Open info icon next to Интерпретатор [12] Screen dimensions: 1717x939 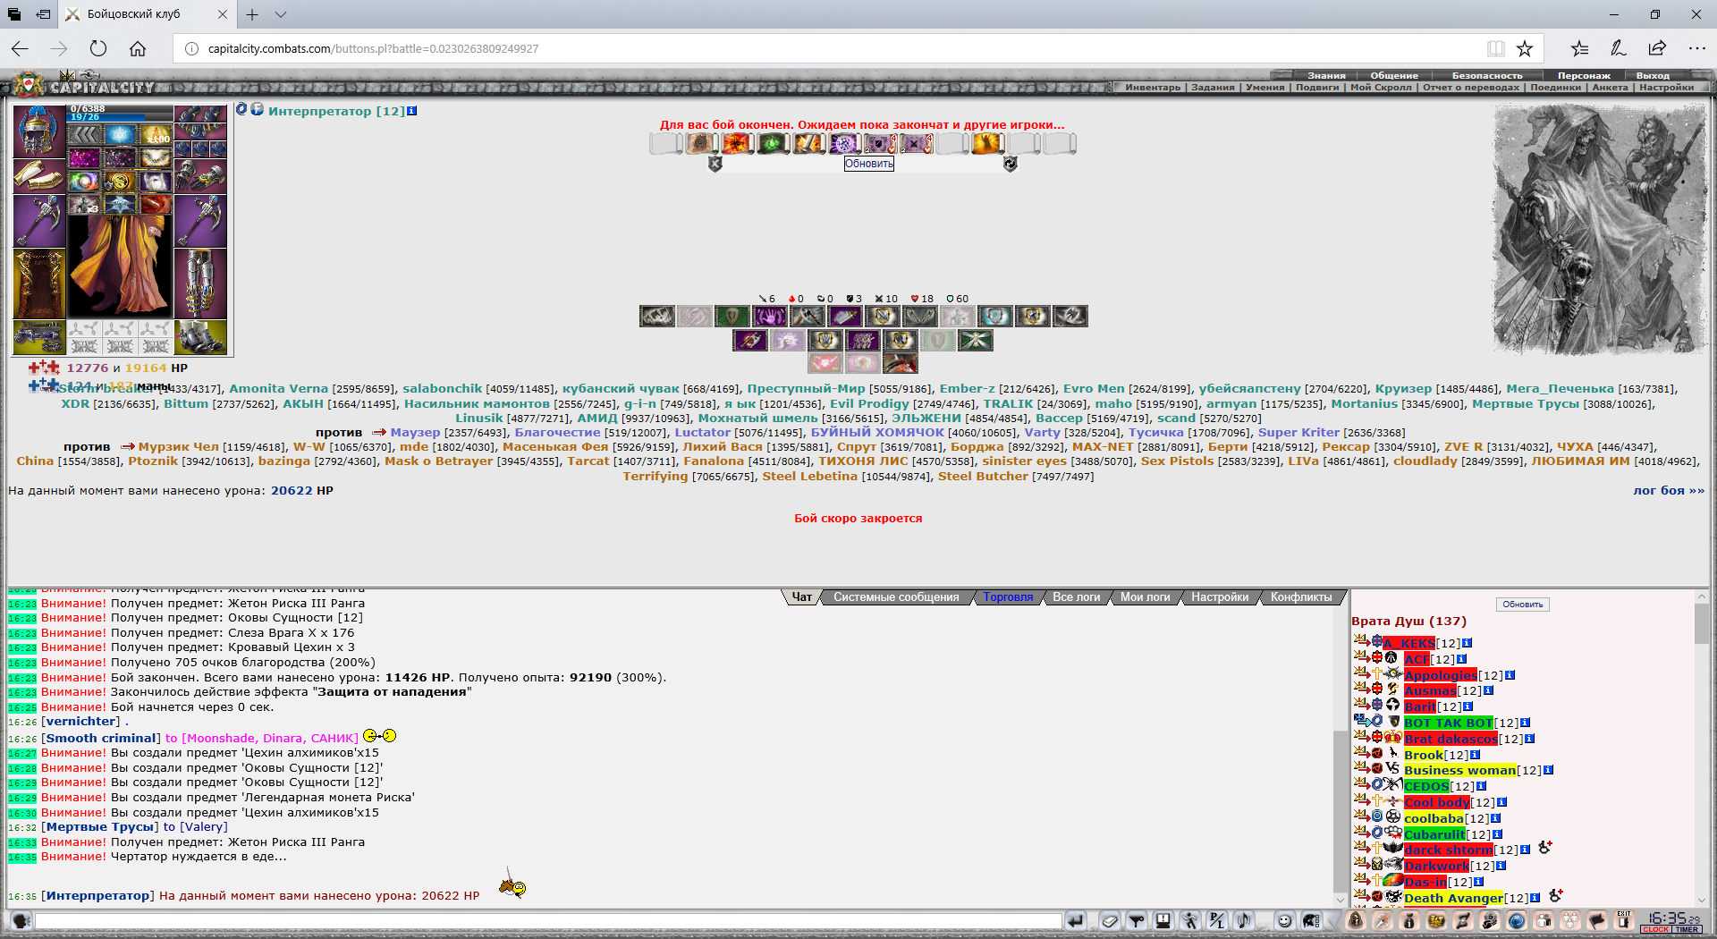point(412,111)
